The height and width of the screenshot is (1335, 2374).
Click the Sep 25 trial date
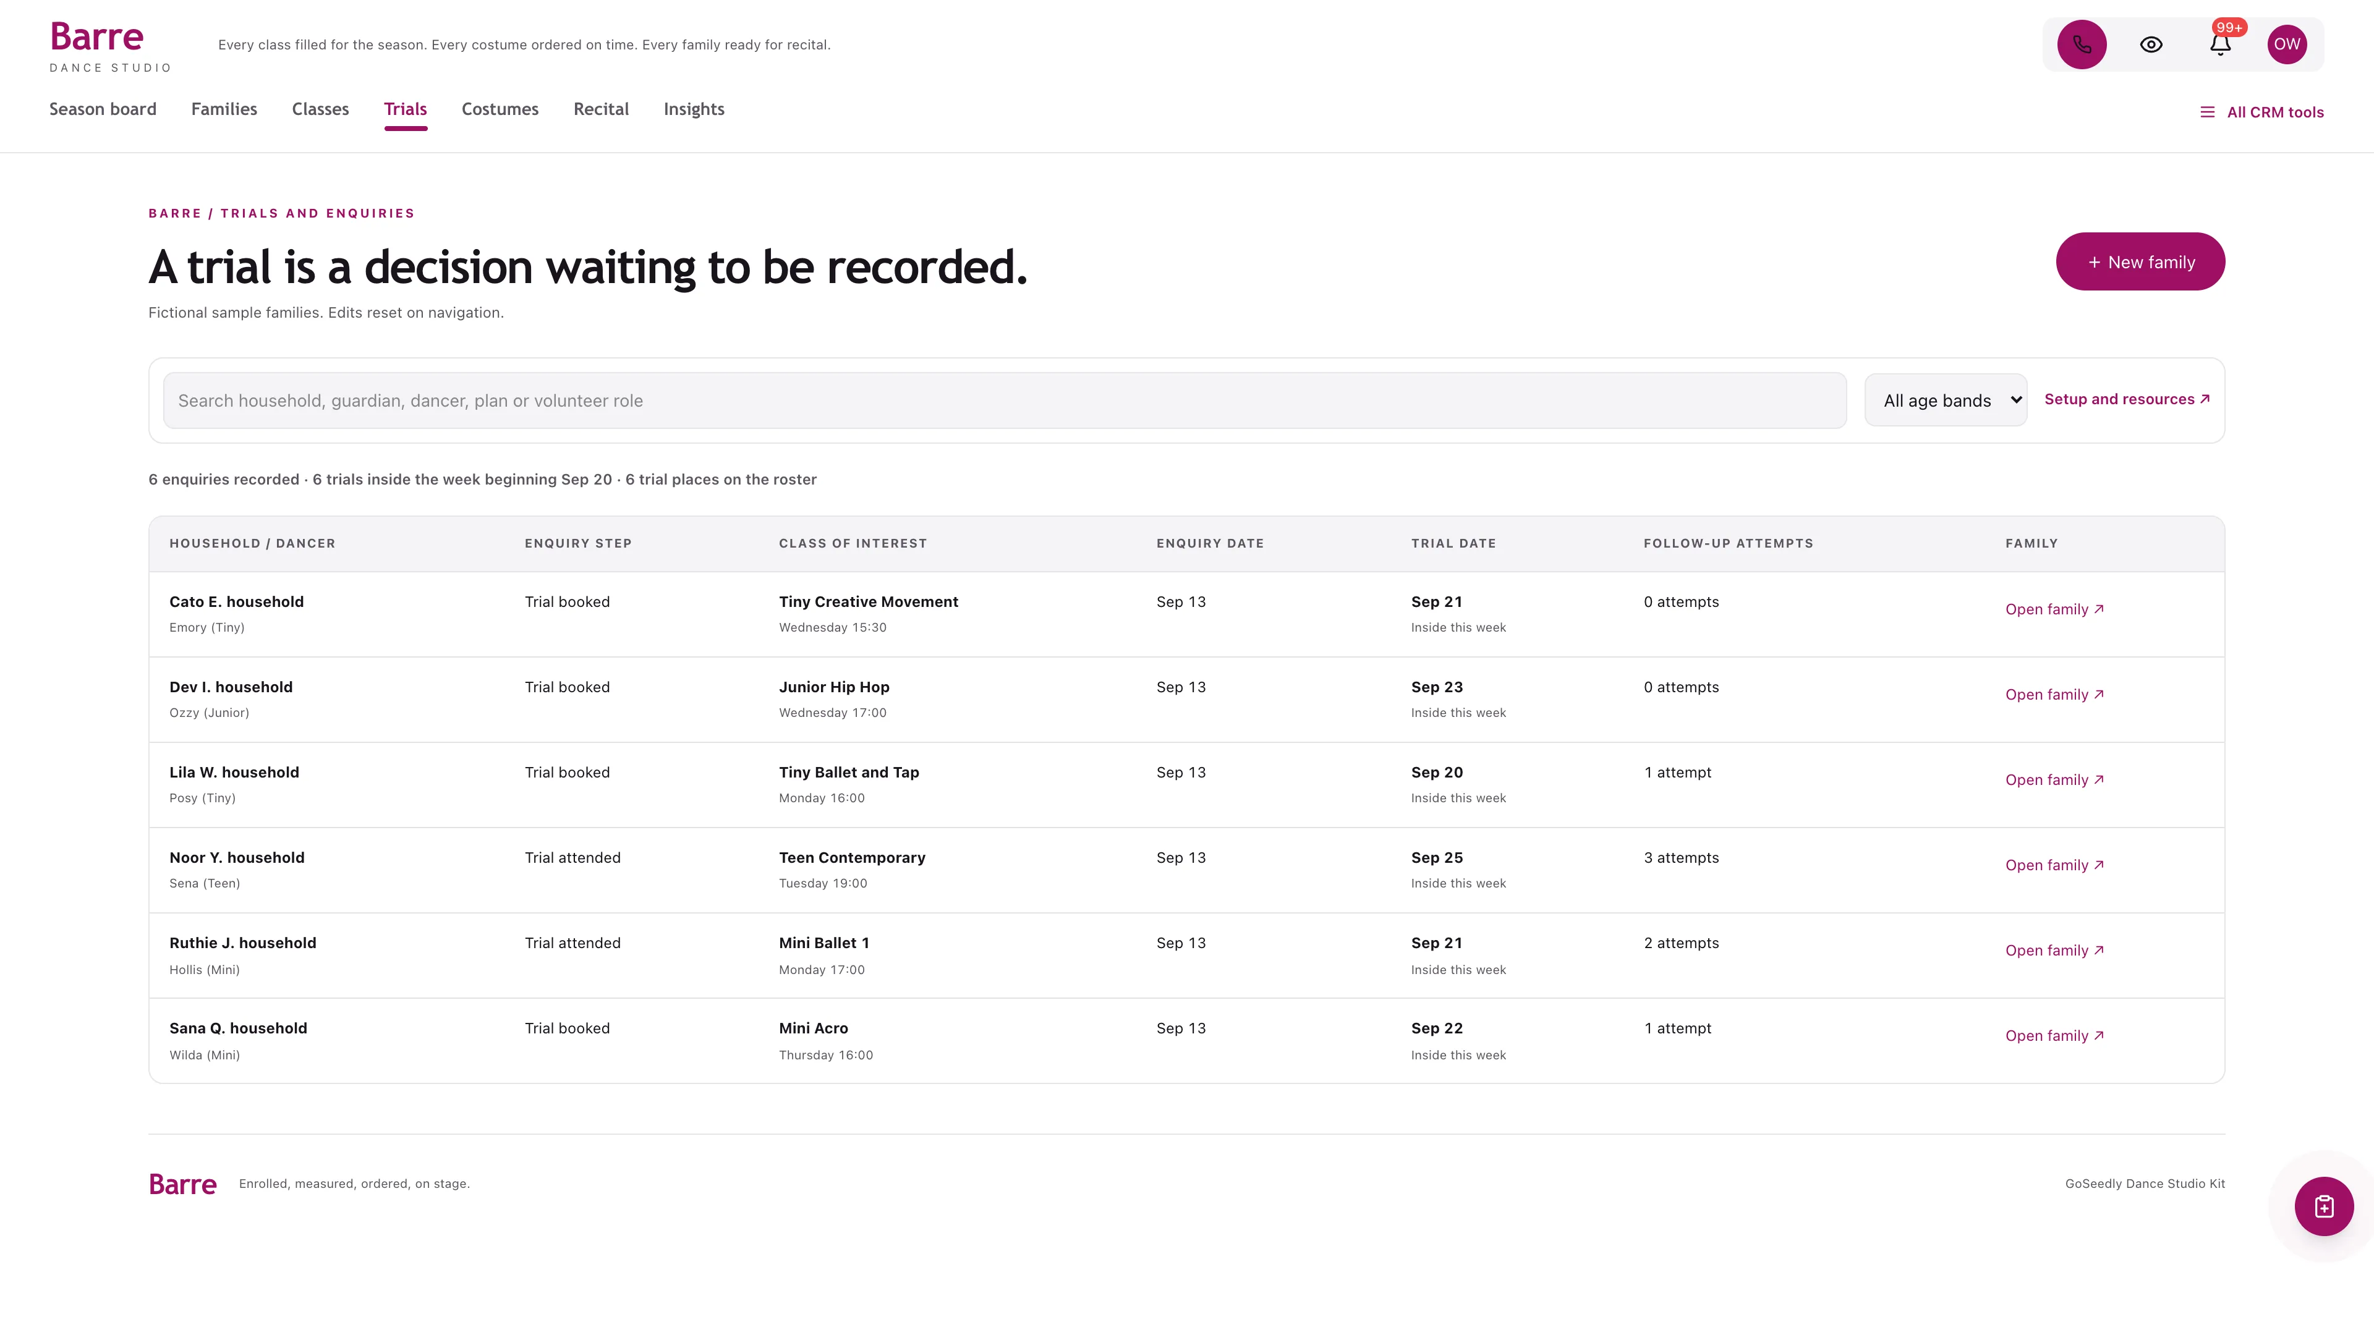coord(1437,858)
